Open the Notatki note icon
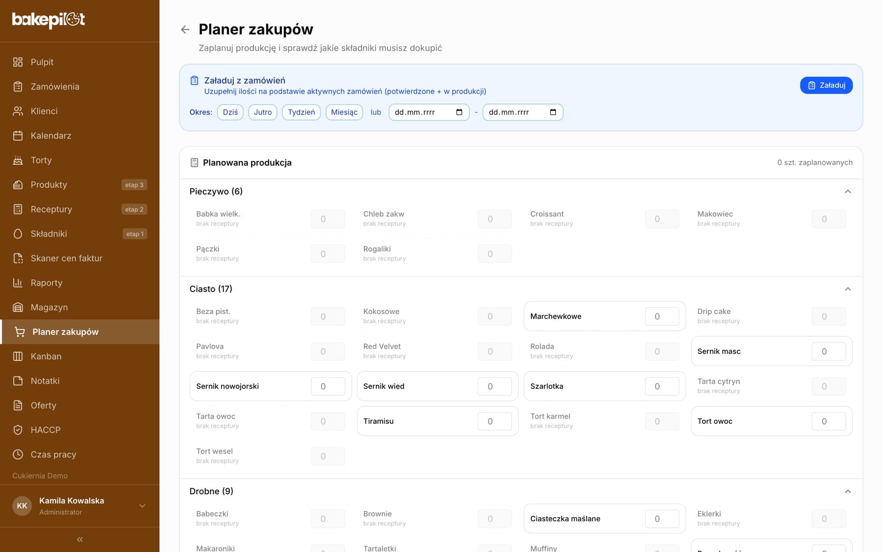The width and height of the screenshot is (883, 552). (x=18, y=381)
